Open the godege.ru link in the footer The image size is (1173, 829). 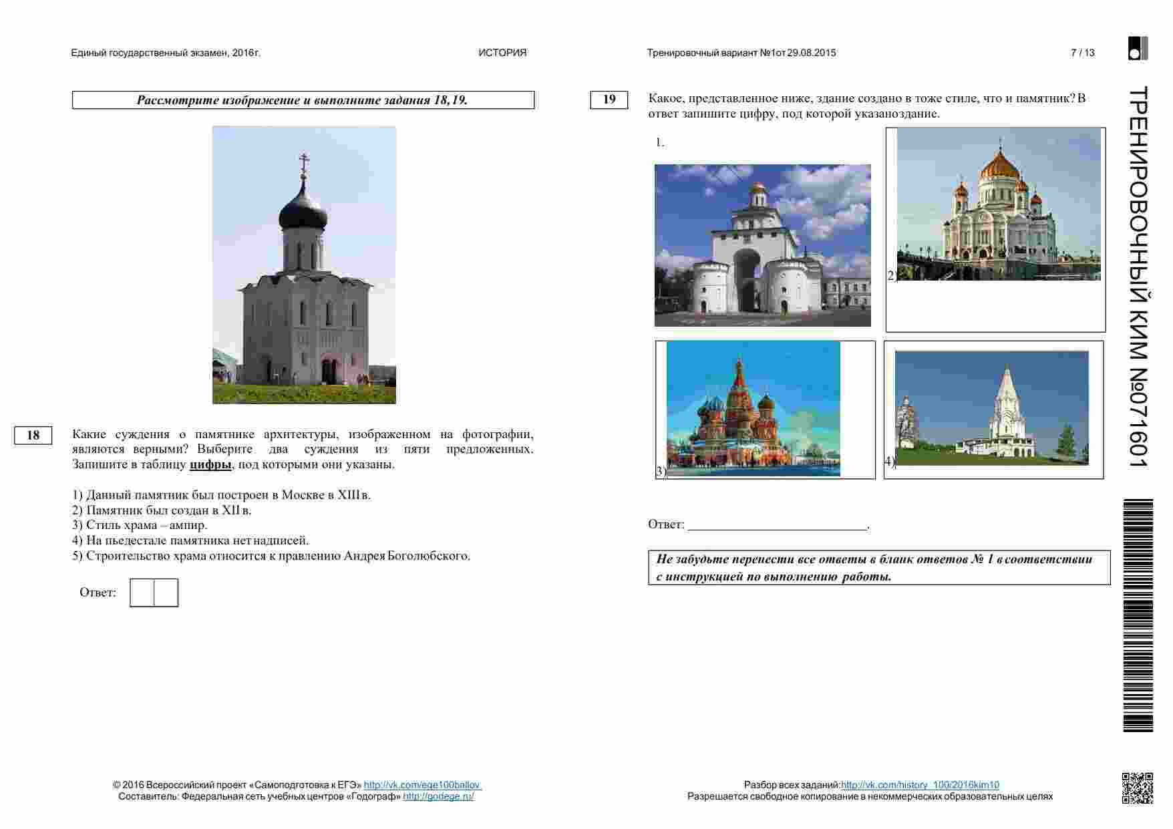point(438,796)
